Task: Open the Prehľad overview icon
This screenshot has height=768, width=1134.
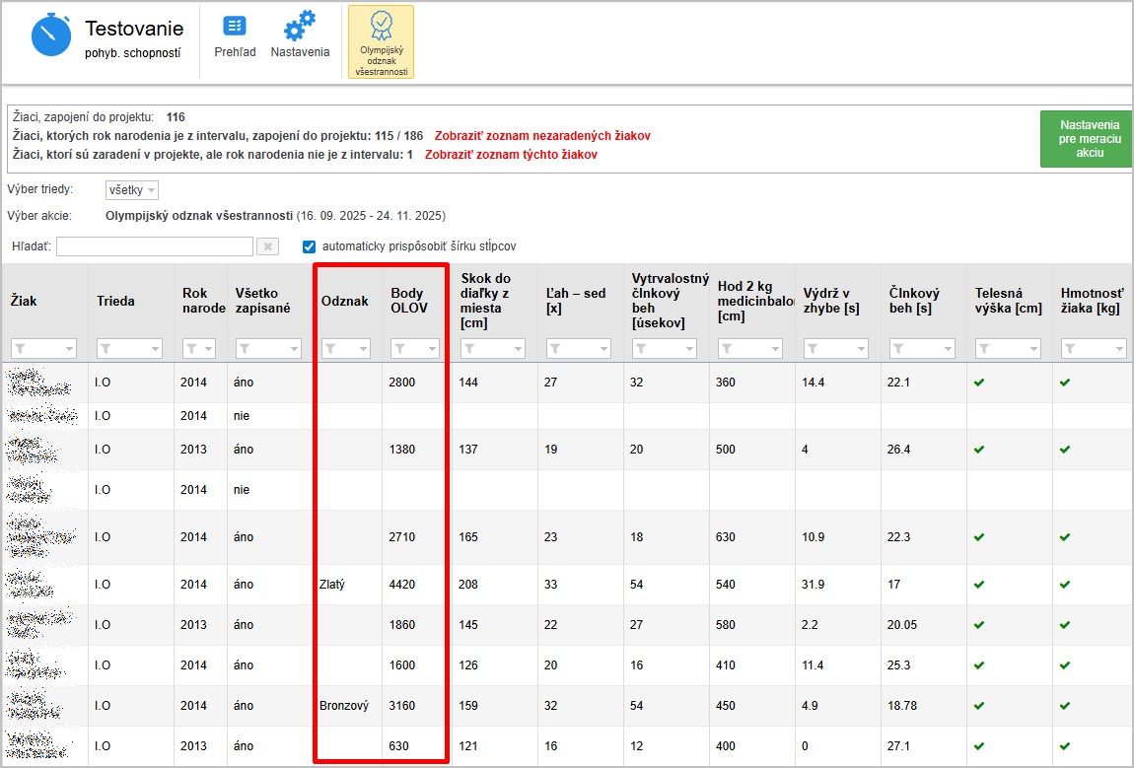Action: coord(235,27)
